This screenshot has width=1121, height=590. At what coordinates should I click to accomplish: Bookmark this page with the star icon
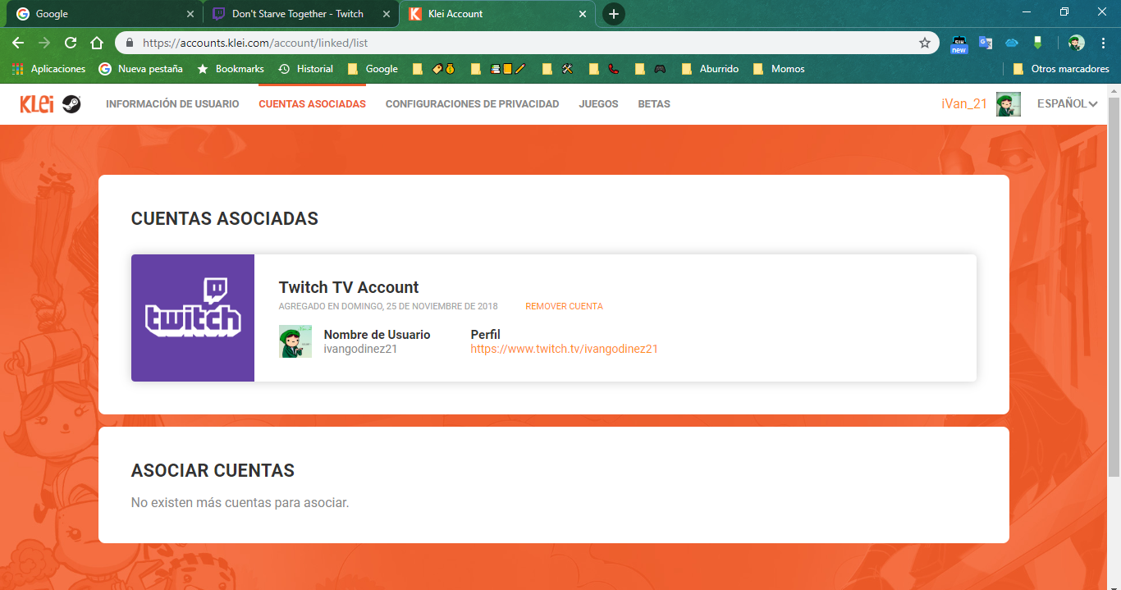coord(925,43)
